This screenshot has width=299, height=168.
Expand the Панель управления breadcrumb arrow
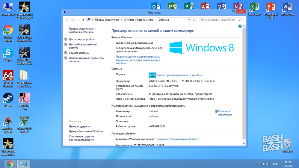click(121, 20)
